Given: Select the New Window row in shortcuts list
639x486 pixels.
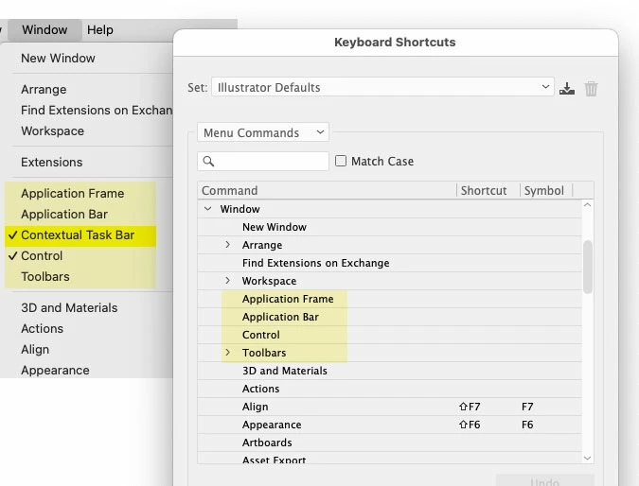Looking at the screenshot, I should 390,227.
